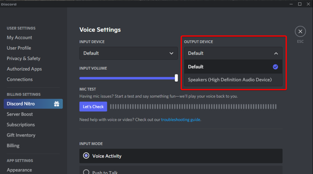Open Gift Inventory page
The width and height of the screenshot is (313, 174).
point(21,135)
